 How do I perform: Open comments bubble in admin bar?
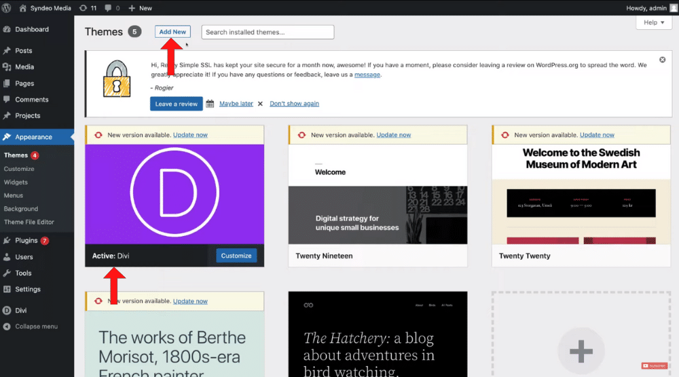112,7
